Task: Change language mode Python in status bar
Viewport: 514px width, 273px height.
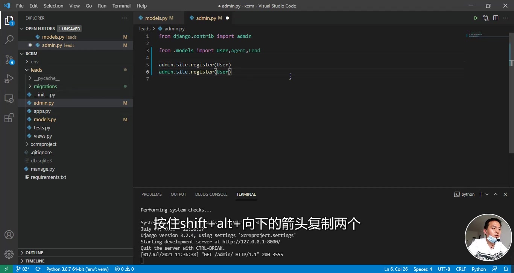Action: click(479, 269)
